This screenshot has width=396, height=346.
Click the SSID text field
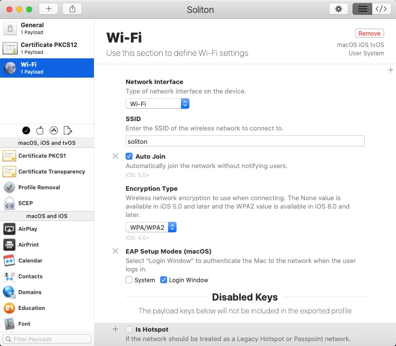245,141
